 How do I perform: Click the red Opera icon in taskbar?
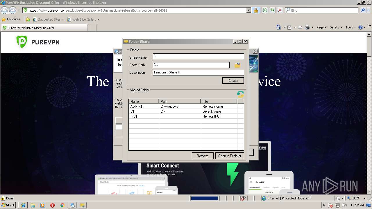click(52, 205)
